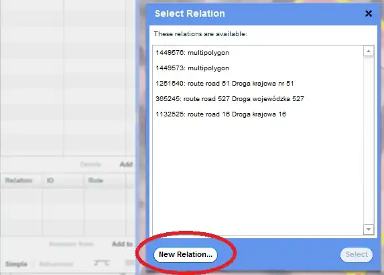Click the scrollbar down arrow in relations list

pos(369,230)
